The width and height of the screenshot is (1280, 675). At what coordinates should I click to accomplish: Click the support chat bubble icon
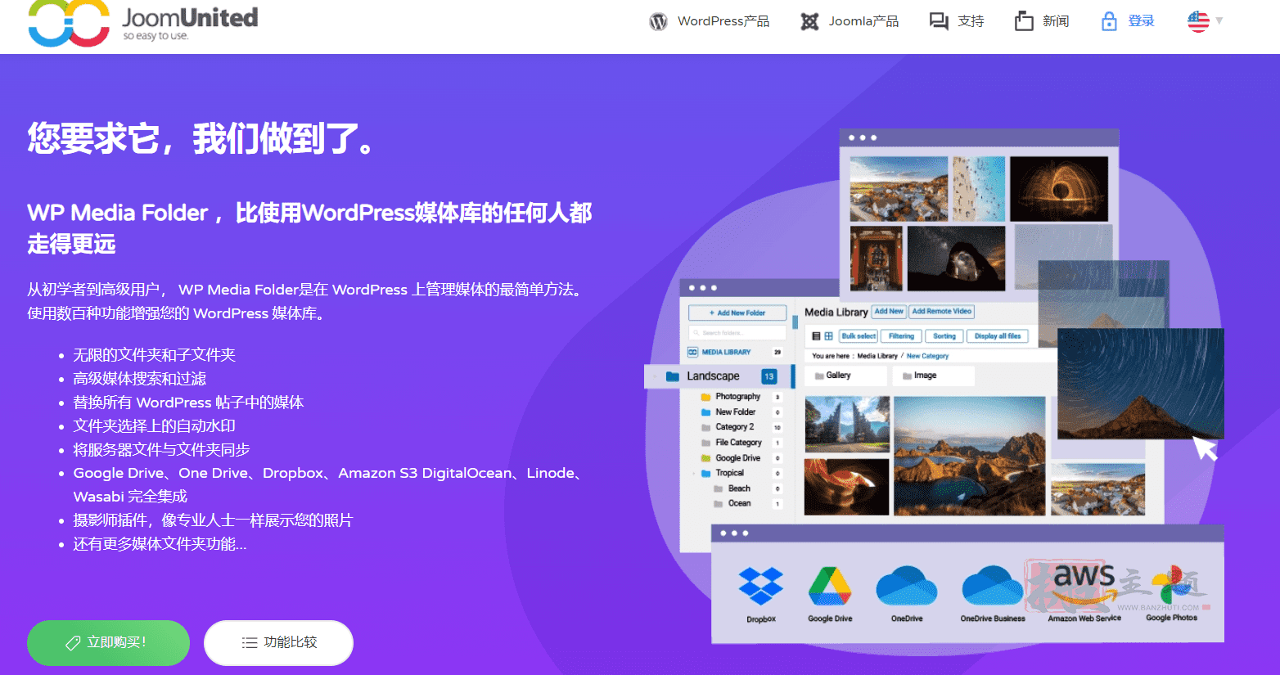click(939, 21)
